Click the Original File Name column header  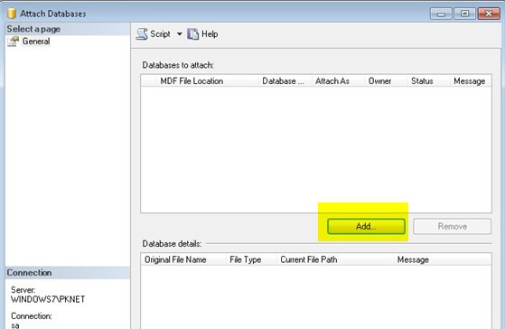tap(183, 259)
